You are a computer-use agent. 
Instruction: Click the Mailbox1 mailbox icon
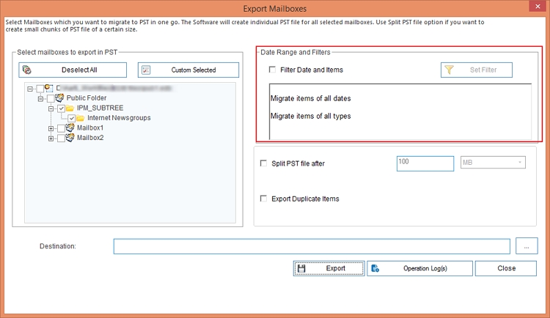(70, 127)
